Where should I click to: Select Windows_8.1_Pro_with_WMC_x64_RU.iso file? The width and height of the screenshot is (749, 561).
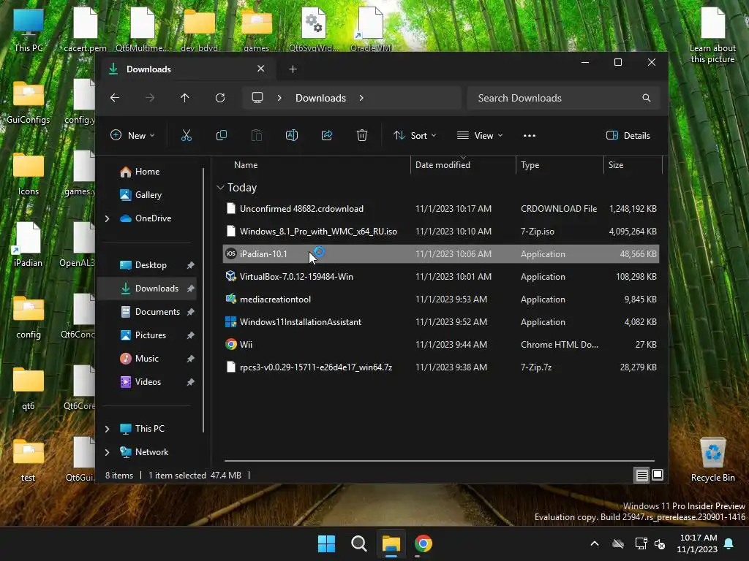coord(441,232)
